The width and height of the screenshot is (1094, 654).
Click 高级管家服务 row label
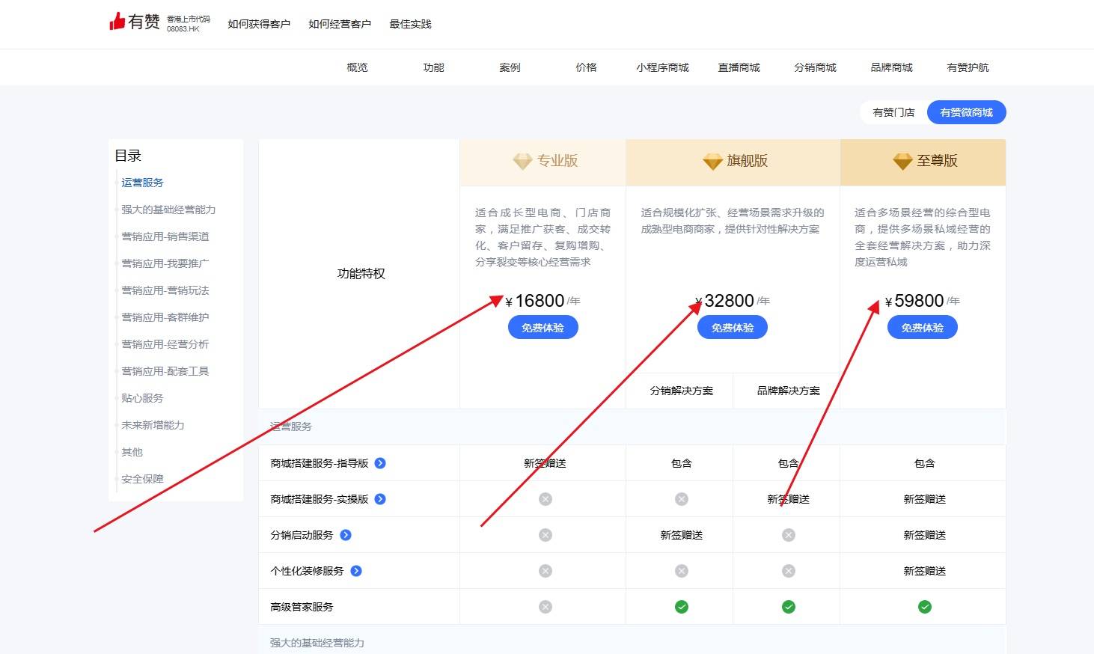(302, 607)
